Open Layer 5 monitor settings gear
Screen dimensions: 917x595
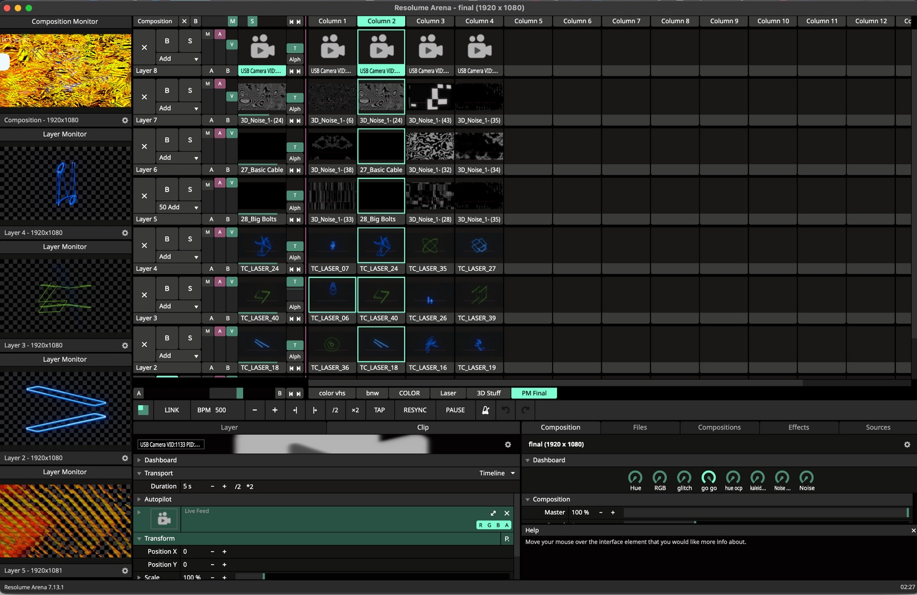point(125,571)
